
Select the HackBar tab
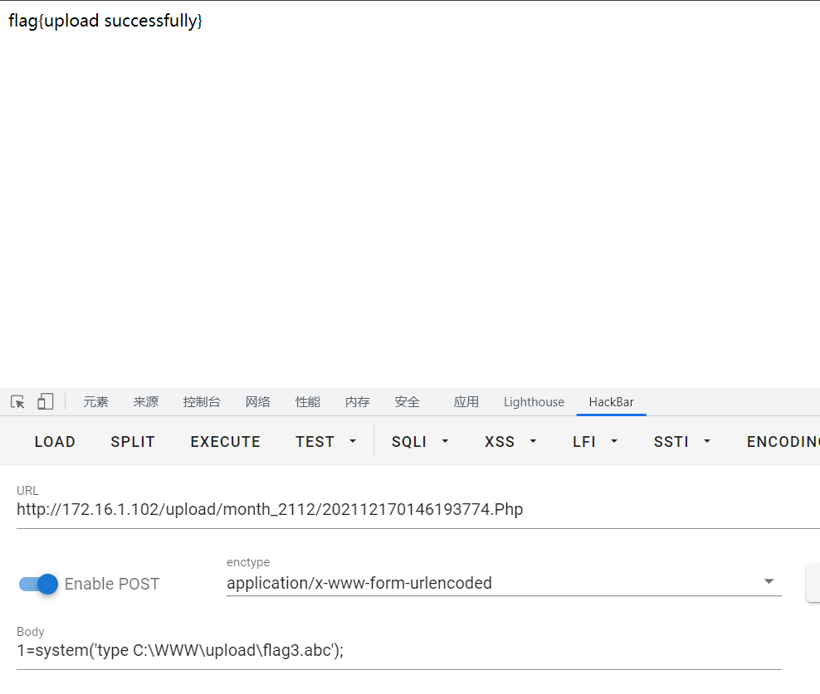(612, 402)
